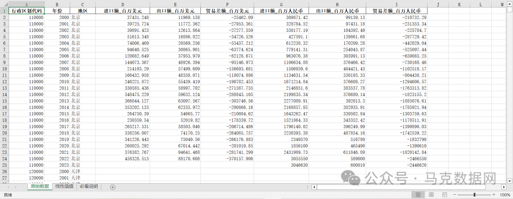Image resolution: width=513 pixels, height=199 pixels.
Task: Select cell containing 2349570
Action: 281,140
